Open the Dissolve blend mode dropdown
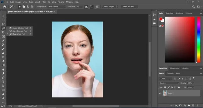Viewport: 203px width, 108px height. tap(169, 83)
